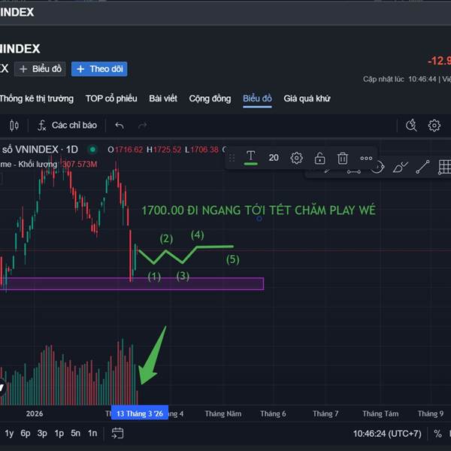Select the 1700.00 ĐI NGANG text annotation
451x451 pixels.
click(x=259, y=210)
